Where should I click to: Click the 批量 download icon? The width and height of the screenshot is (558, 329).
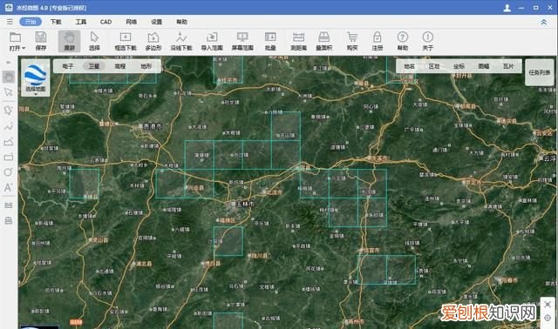(x=270, y=37)
